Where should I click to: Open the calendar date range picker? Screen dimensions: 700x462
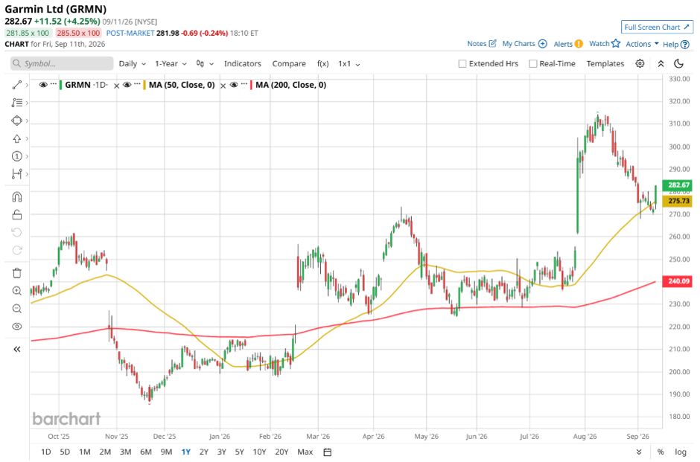[327, 452]
